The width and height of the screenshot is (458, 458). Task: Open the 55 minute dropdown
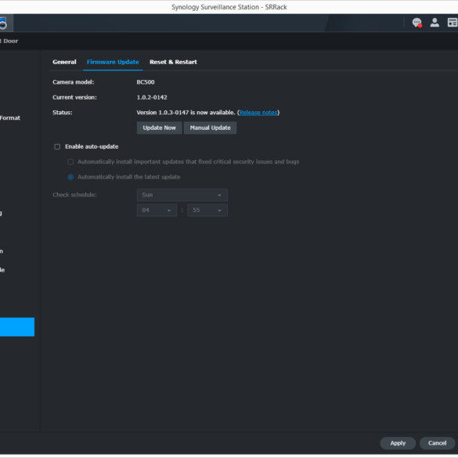click(x=207, y=211)
